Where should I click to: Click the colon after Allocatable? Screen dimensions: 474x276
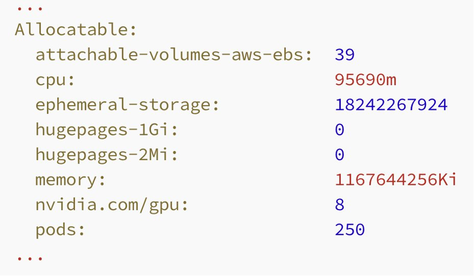point(133,31)
